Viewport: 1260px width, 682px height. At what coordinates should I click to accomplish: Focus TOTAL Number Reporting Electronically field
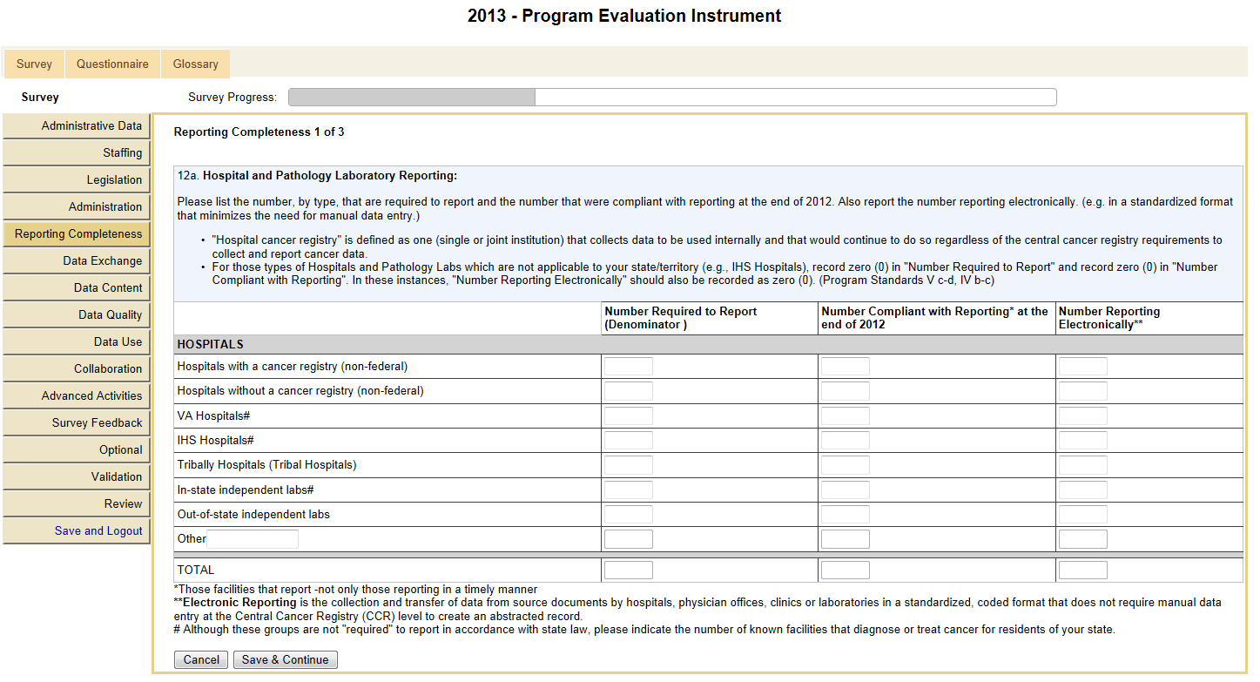coord(1082,571)
